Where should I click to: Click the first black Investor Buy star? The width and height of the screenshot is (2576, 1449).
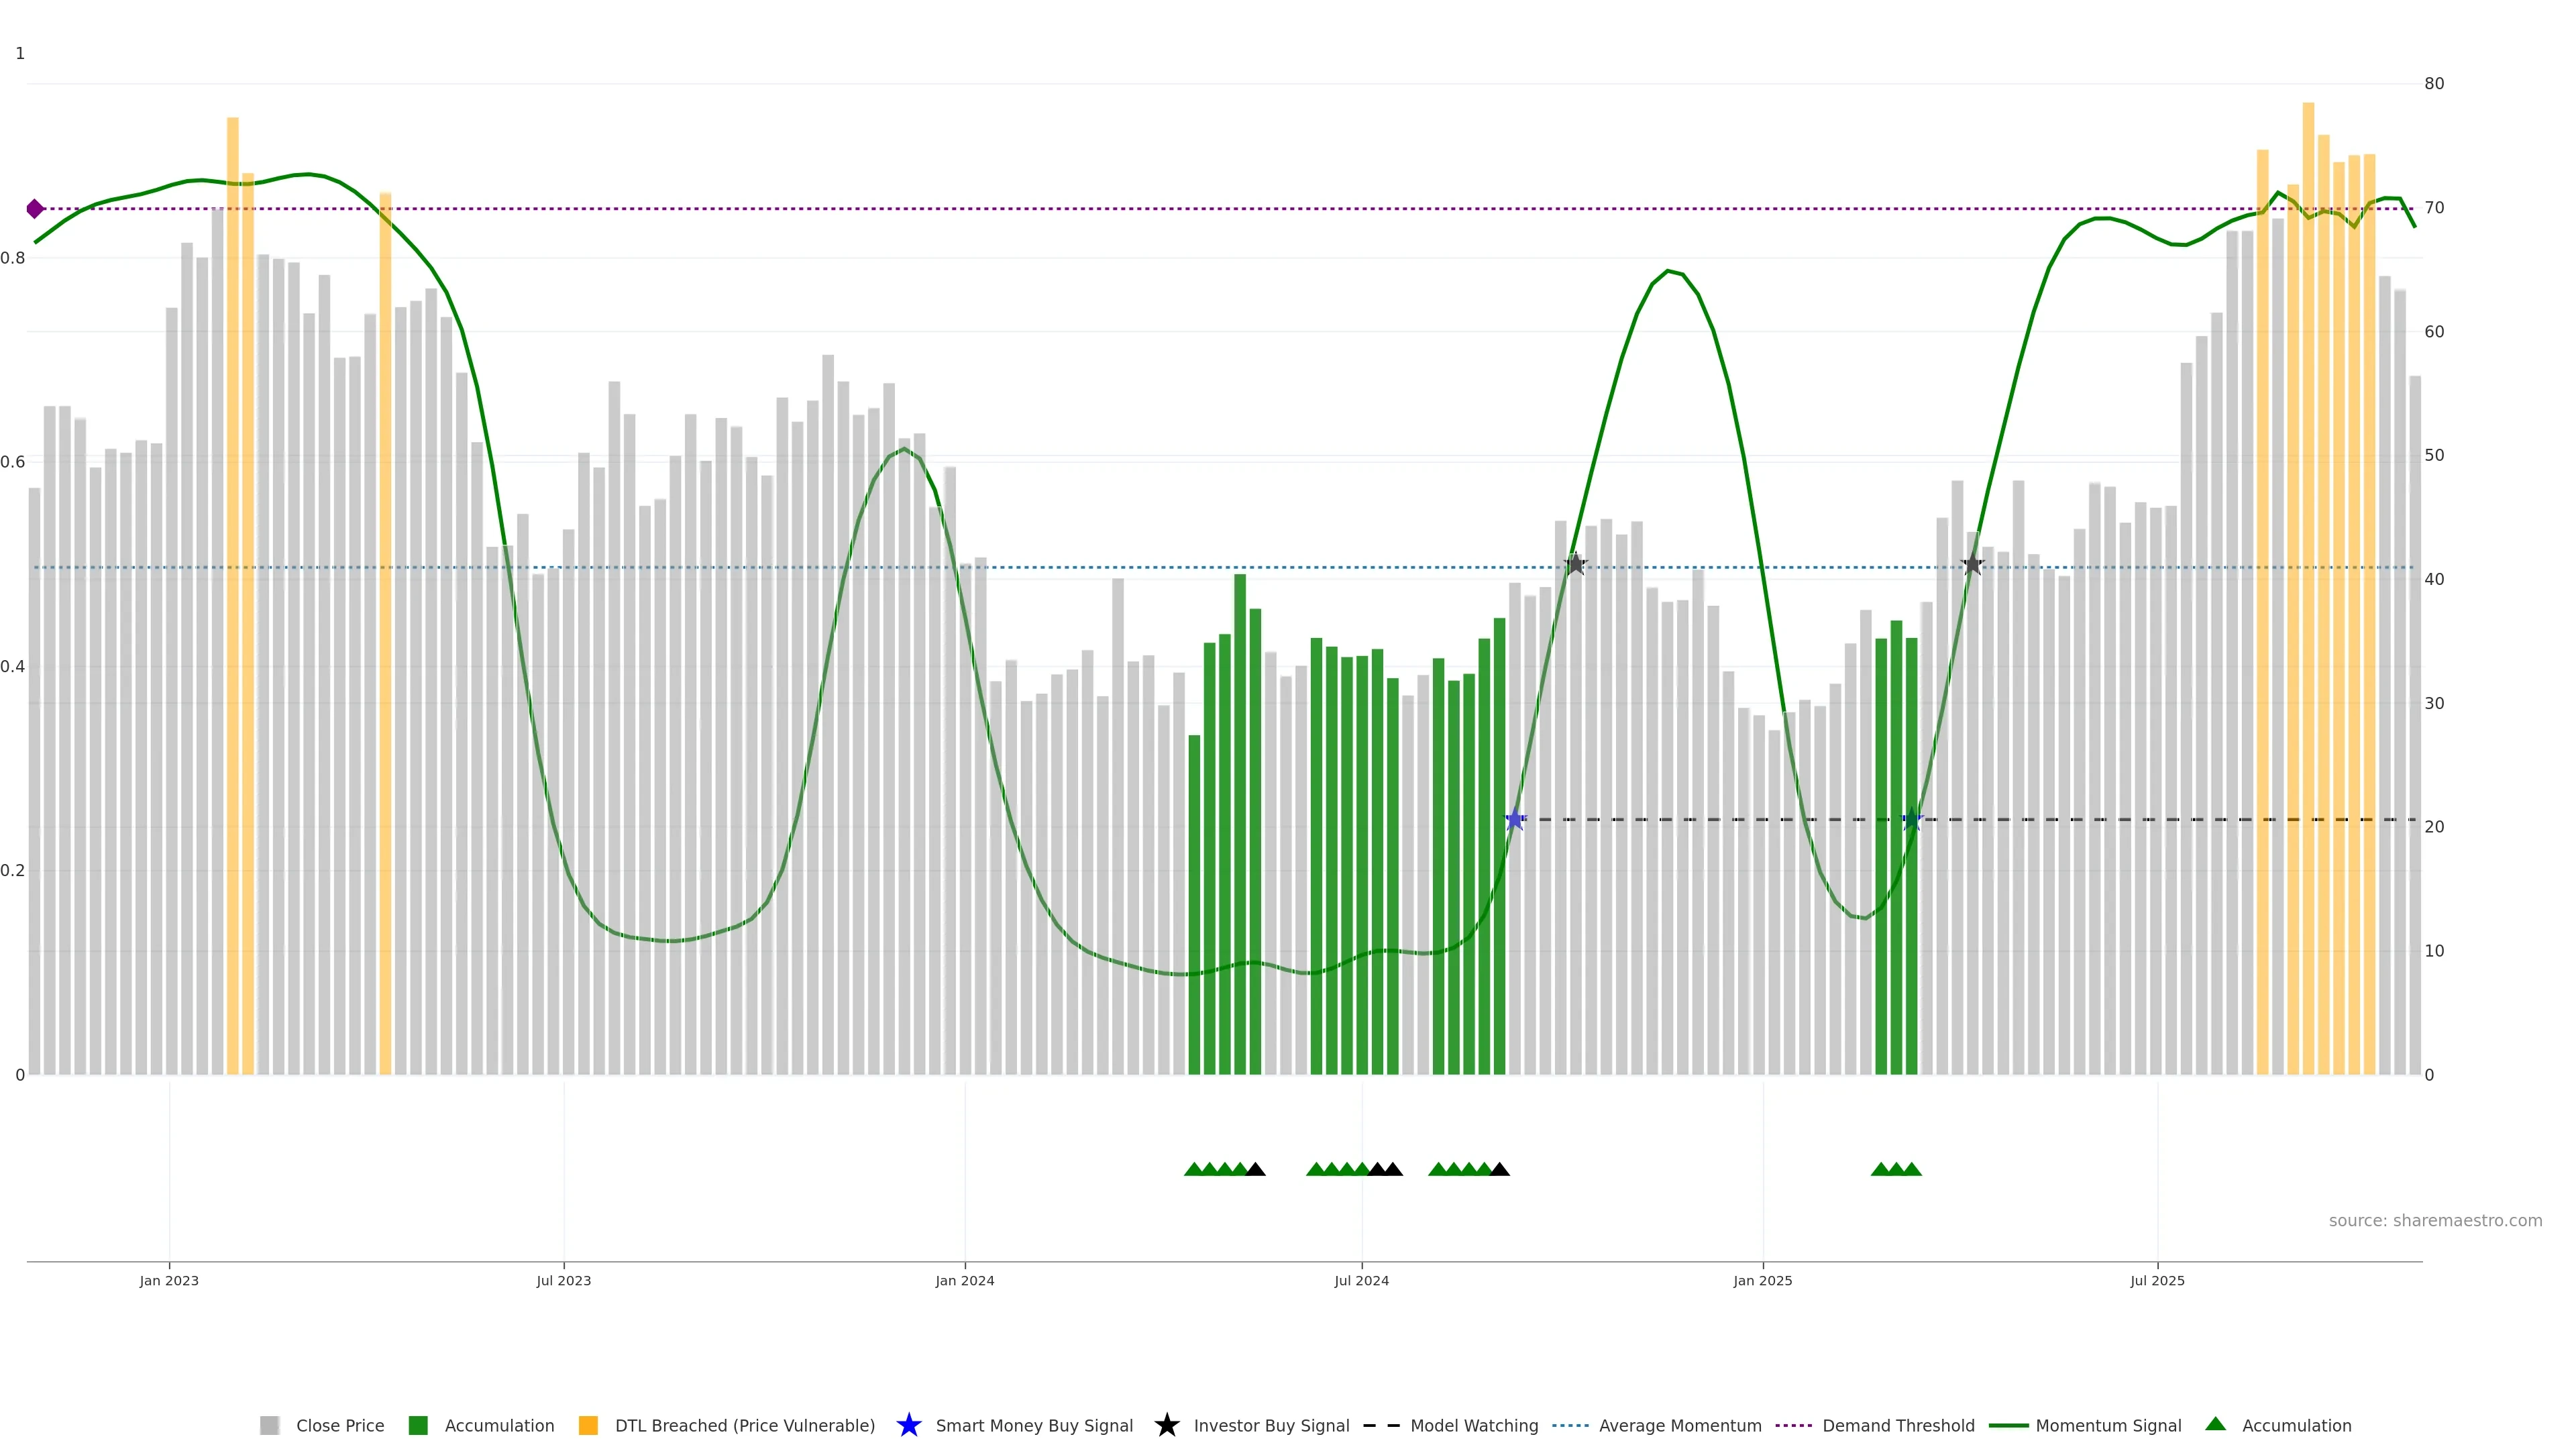[x=1575, y=564]
